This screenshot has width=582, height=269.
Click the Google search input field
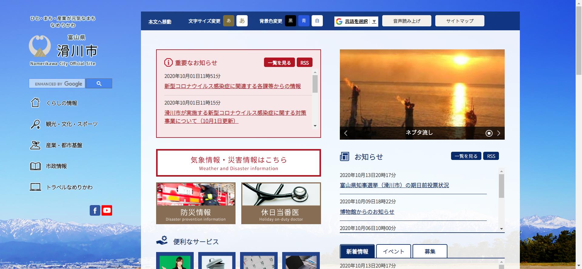pos(57,84)
